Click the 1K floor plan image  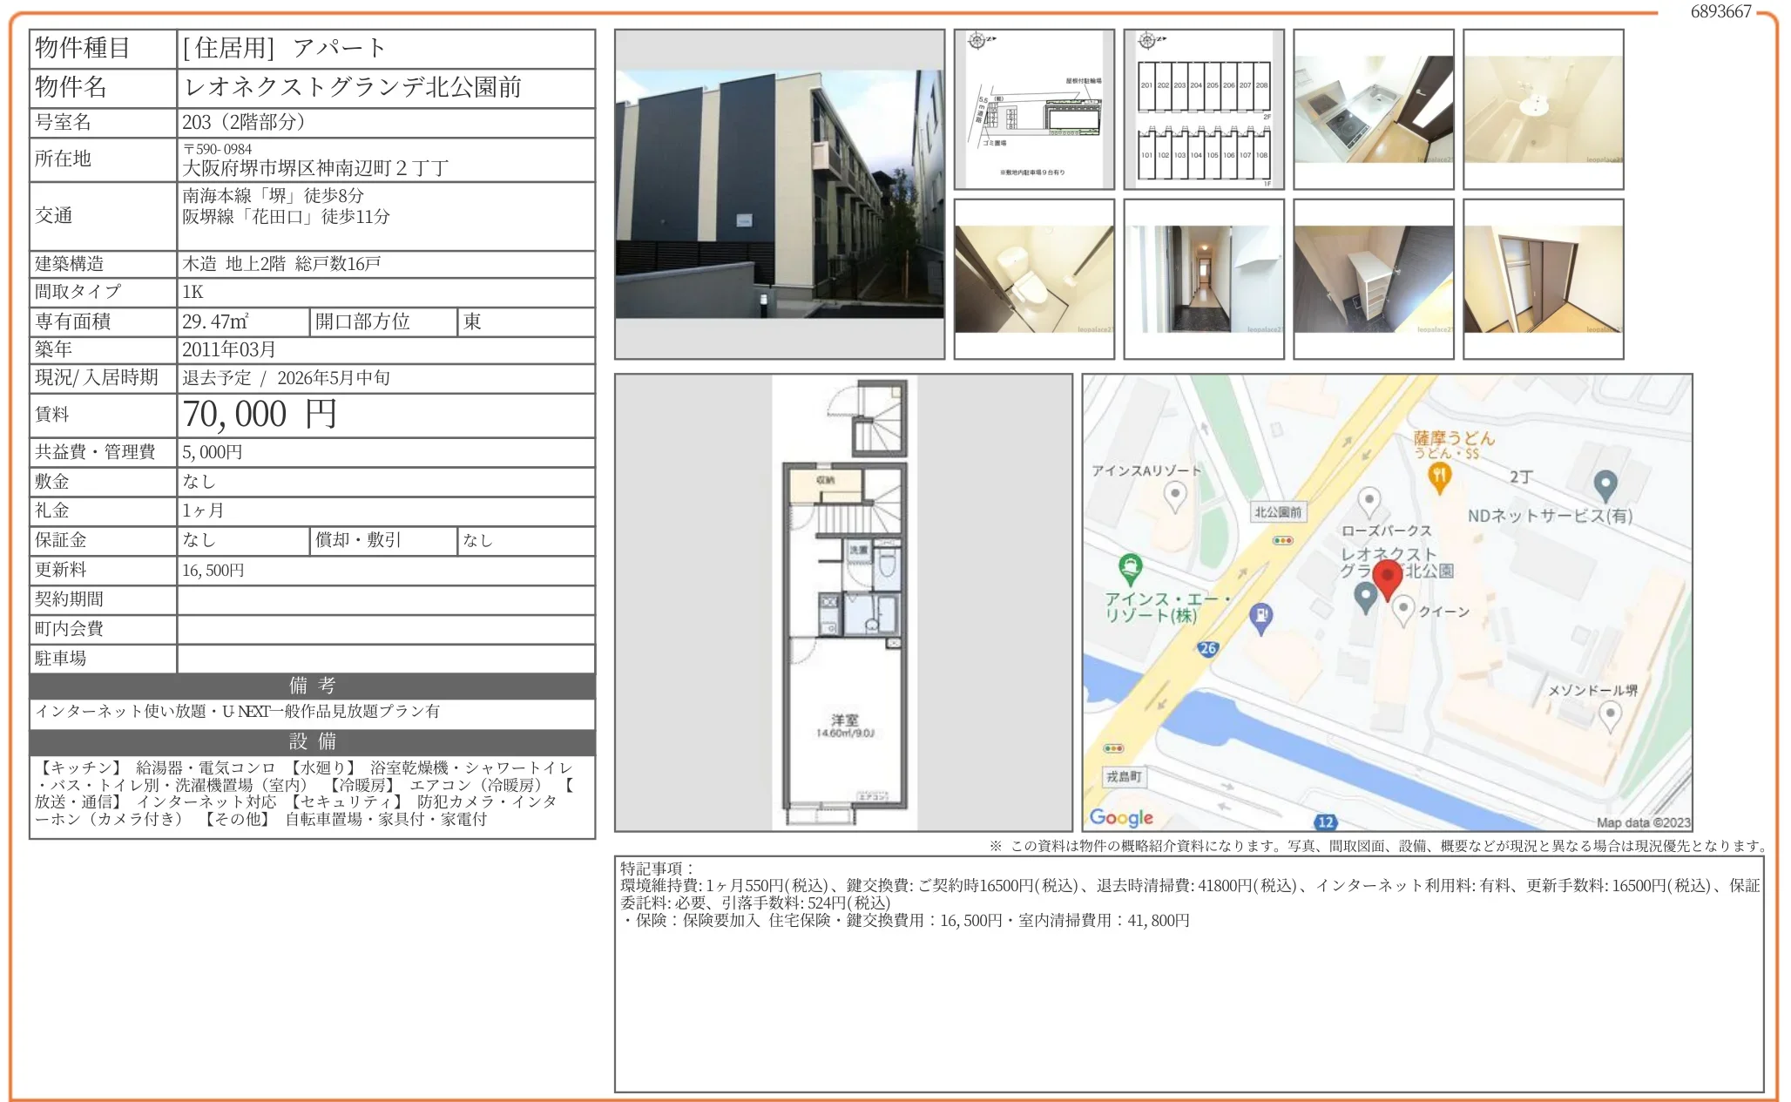tap(843, 603)
